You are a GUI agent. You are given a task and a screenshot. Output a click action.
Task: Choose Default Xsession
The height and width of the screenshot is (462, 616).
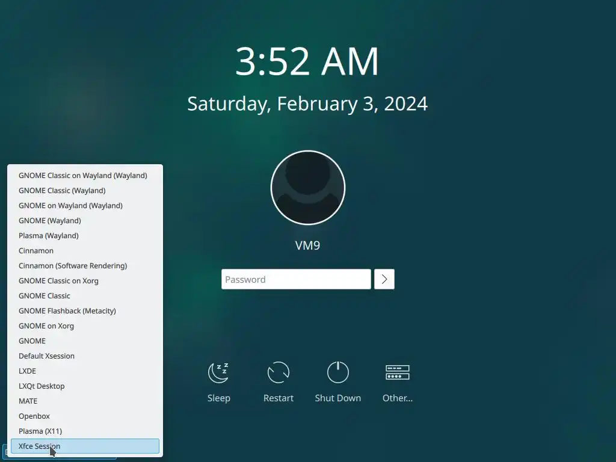85,356
